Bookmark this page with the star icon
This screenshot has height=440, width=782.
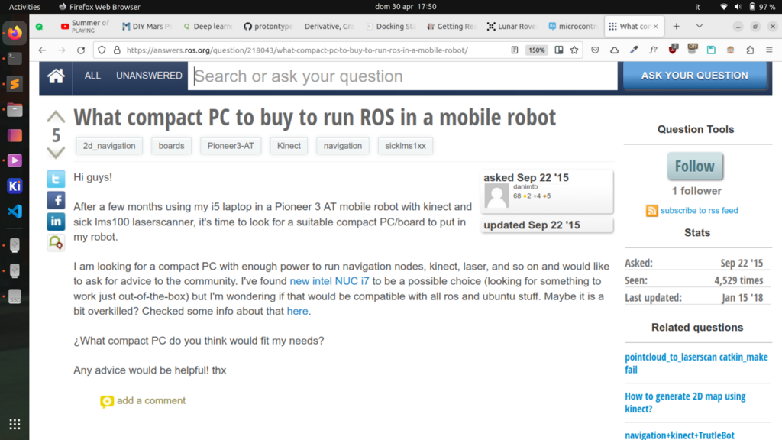pos(574,50)
